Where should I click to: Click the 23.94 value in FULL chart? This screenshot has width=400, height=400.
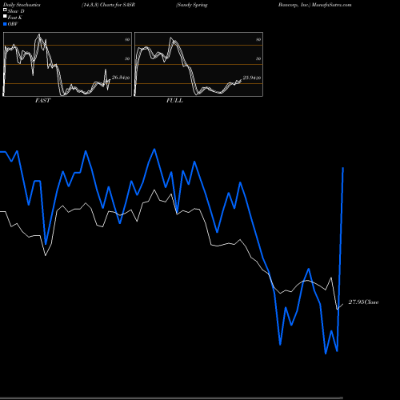click(250, 78)
